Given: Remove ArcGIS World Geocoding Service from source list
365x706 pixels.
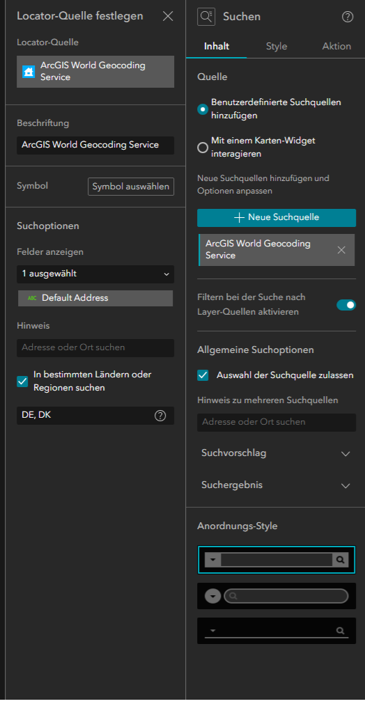Looking at the screenshot, I should pos(341,250).
